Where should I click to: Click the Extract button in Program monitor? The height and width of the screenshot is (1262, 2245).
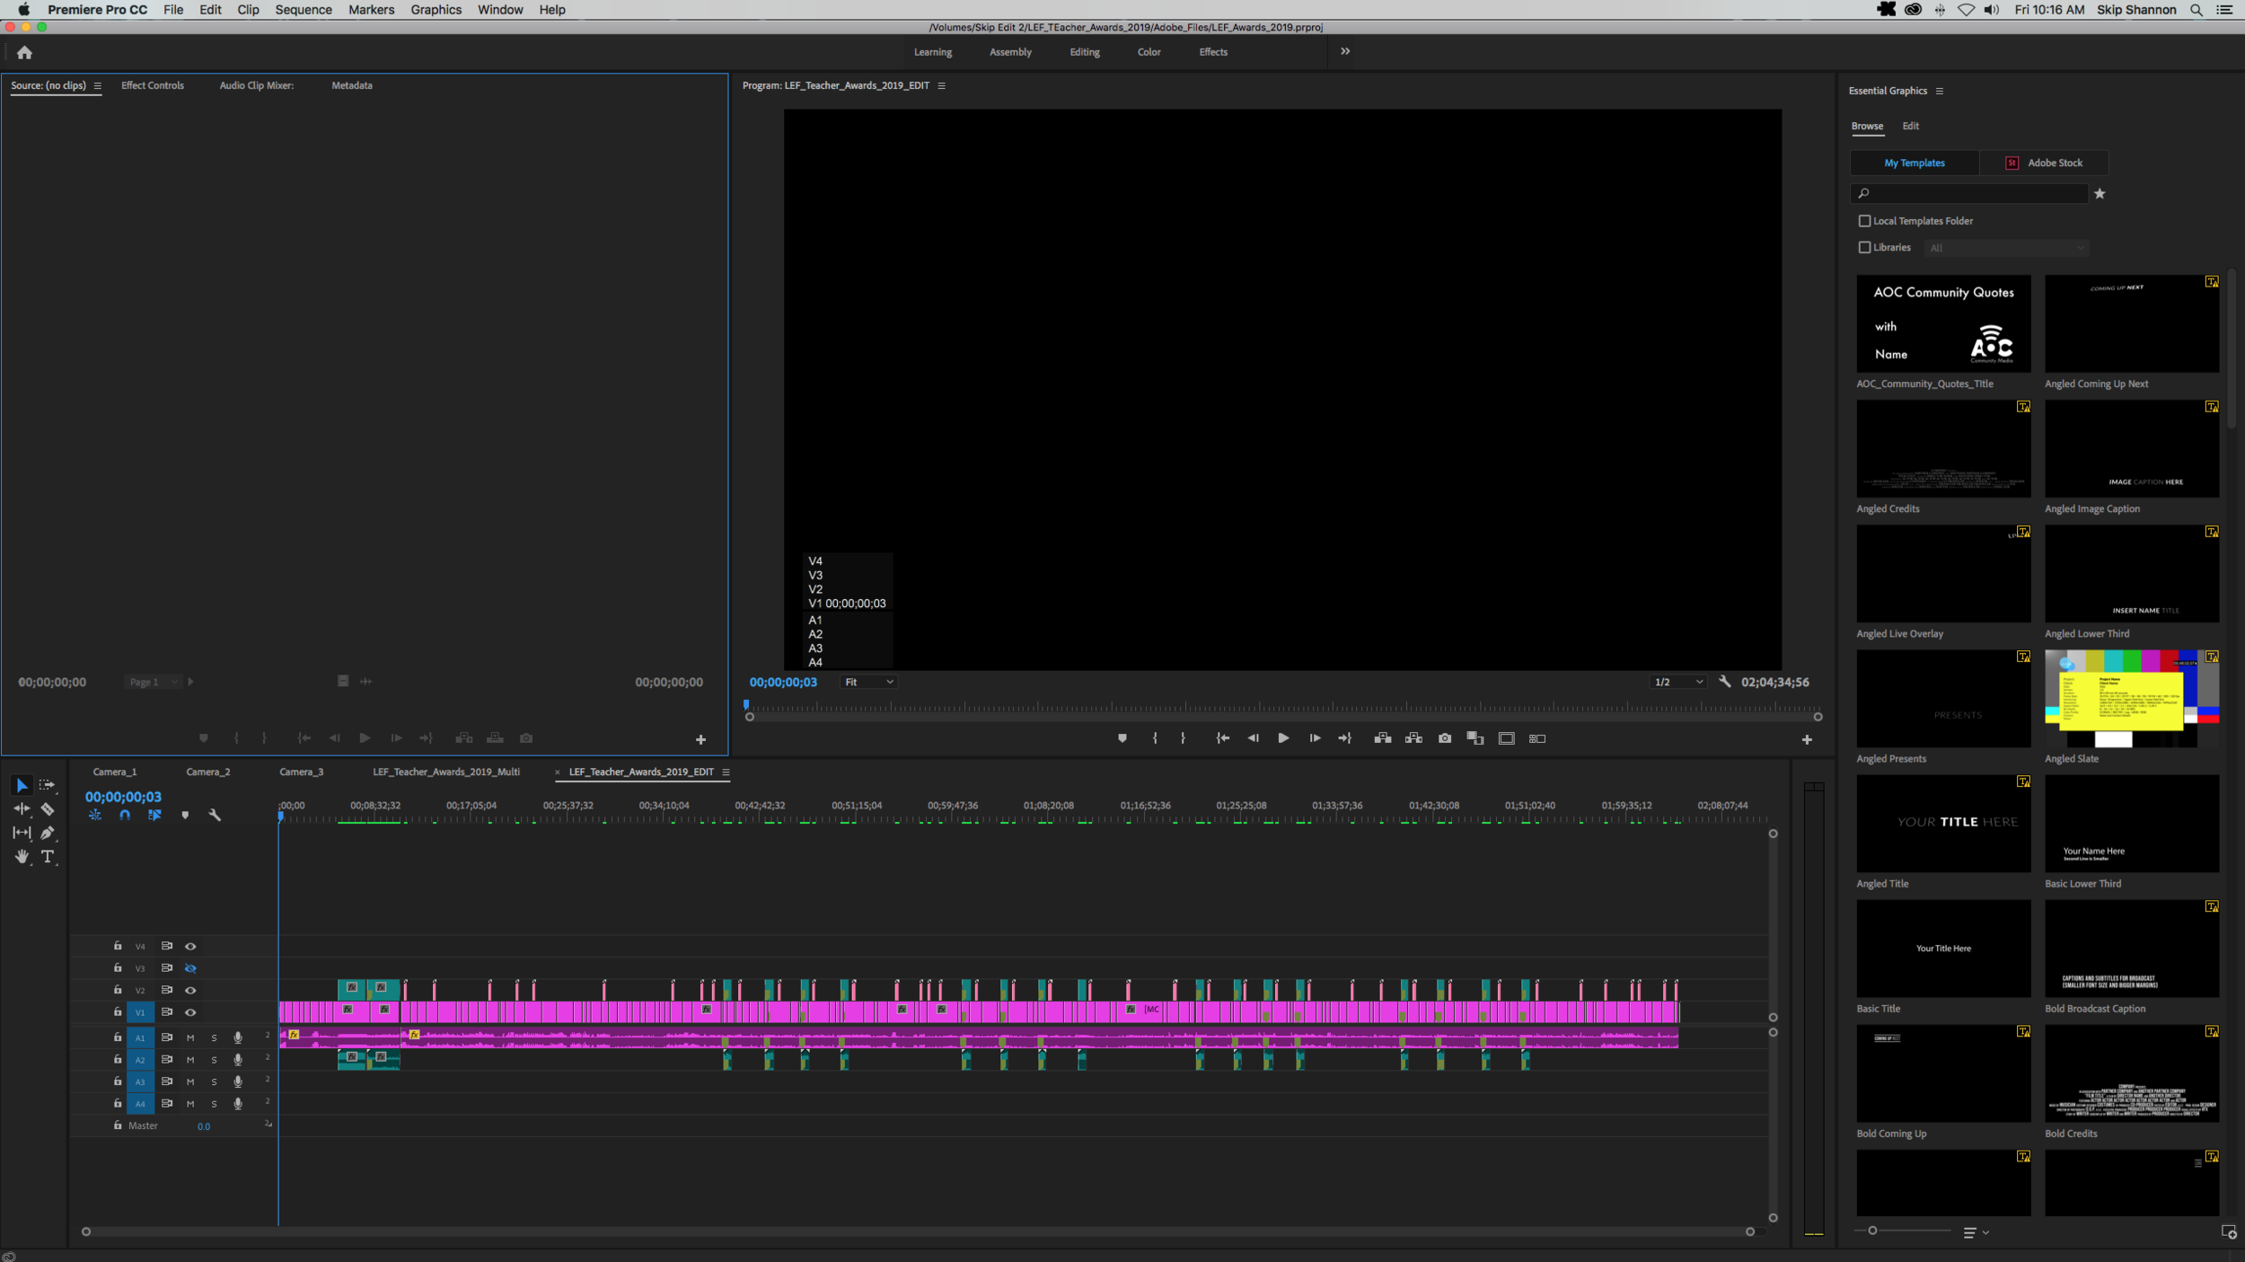pyautogui.click(x=1413, y=738)
